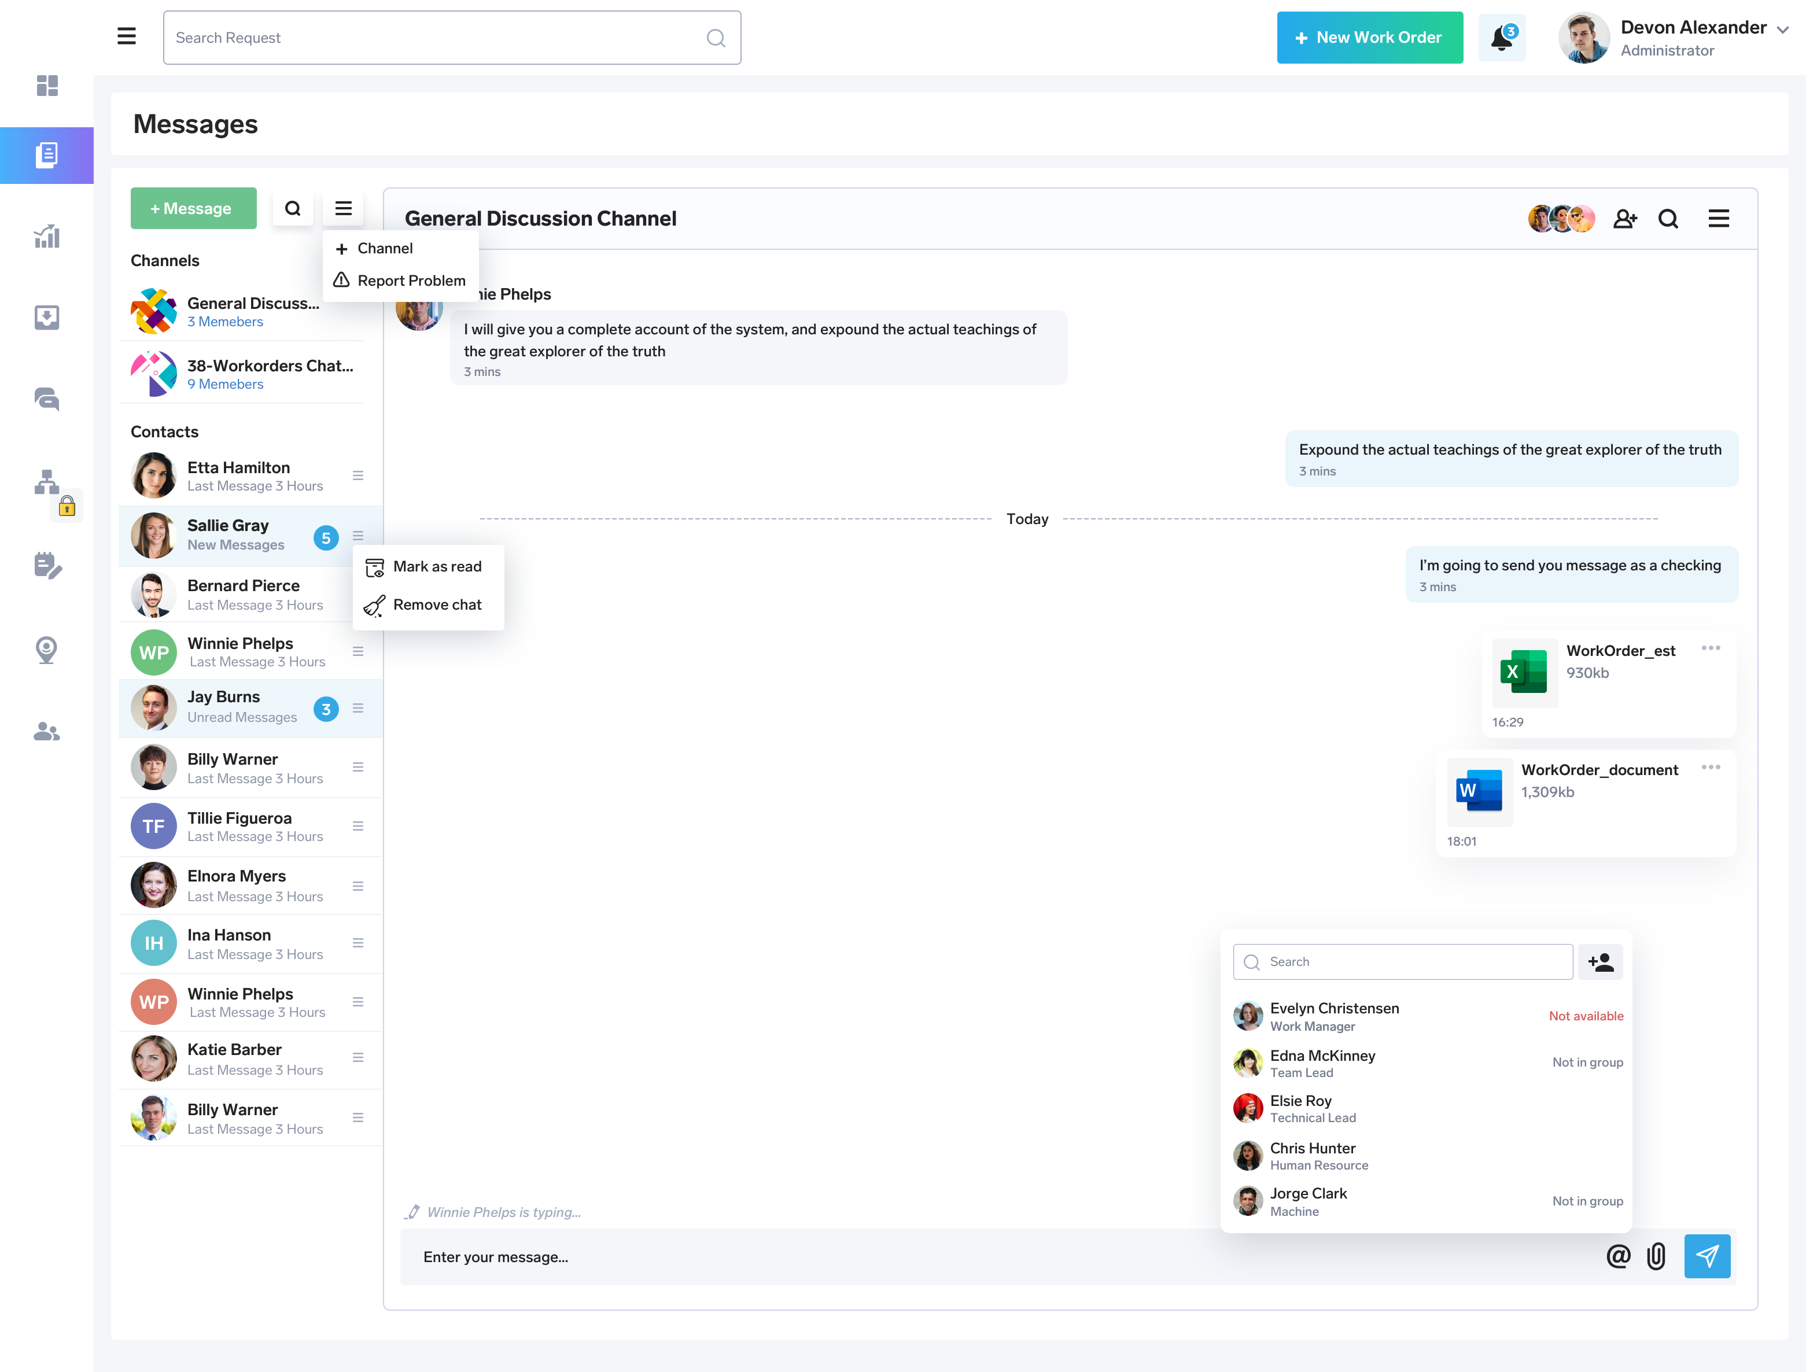Click the chat bubbles sidebar icon
1806x1372 pixels.
[46, 399]
